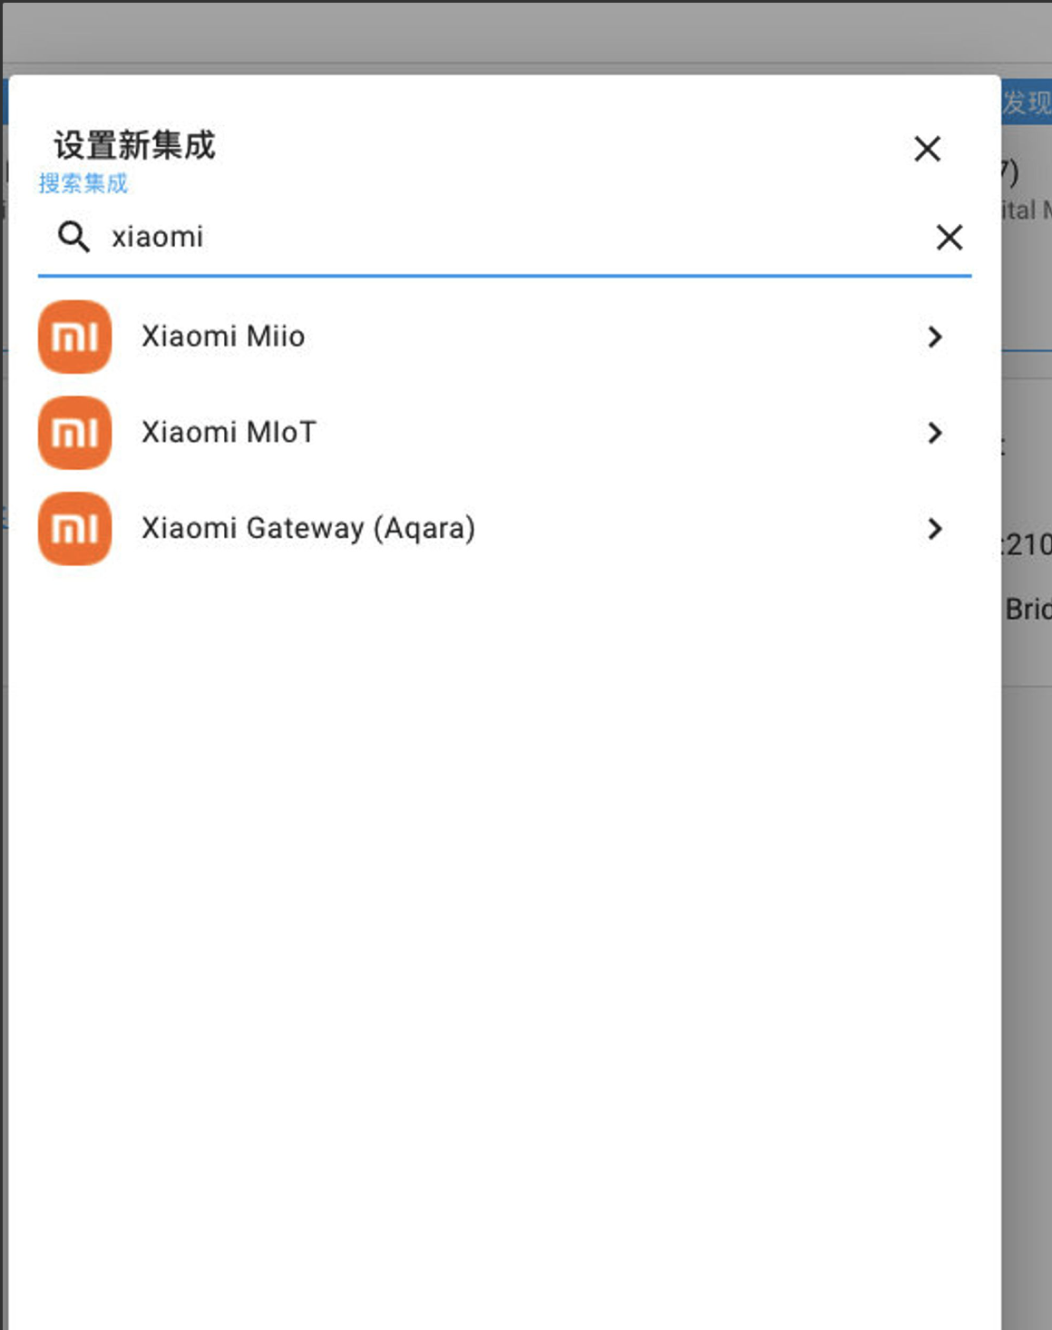The height and width of the screenshot is (1330, 1052).
Task: Select the Xiaomi MIoT integration
Action: [504, 433]
